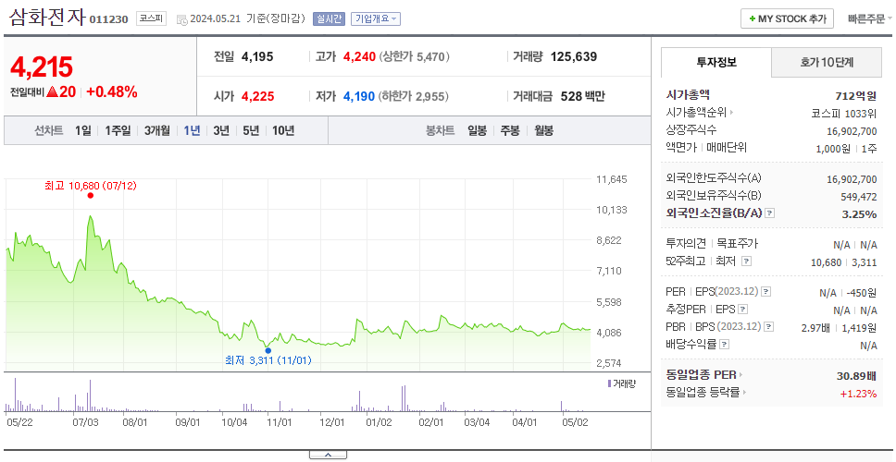Viewport: 896px width, 462px height.
Task: Click the 삼화전자 stock name heading
Action: point(46,18)
